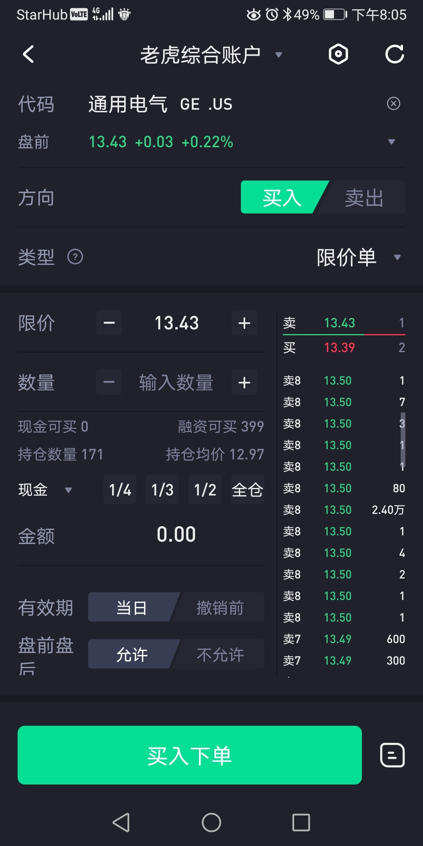
Task: Submit the order with 买入下单
Action: [190, 755]
